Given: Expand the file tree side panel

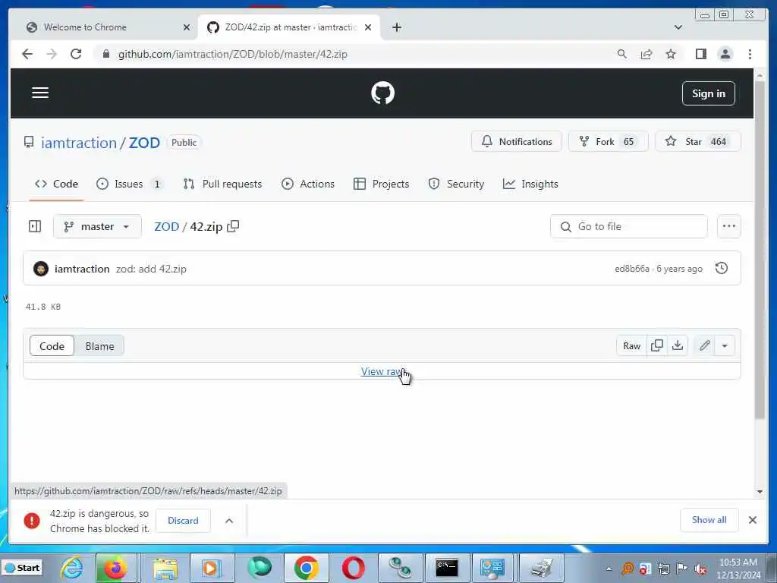Looking at the screenshot, I should [35, 226].
